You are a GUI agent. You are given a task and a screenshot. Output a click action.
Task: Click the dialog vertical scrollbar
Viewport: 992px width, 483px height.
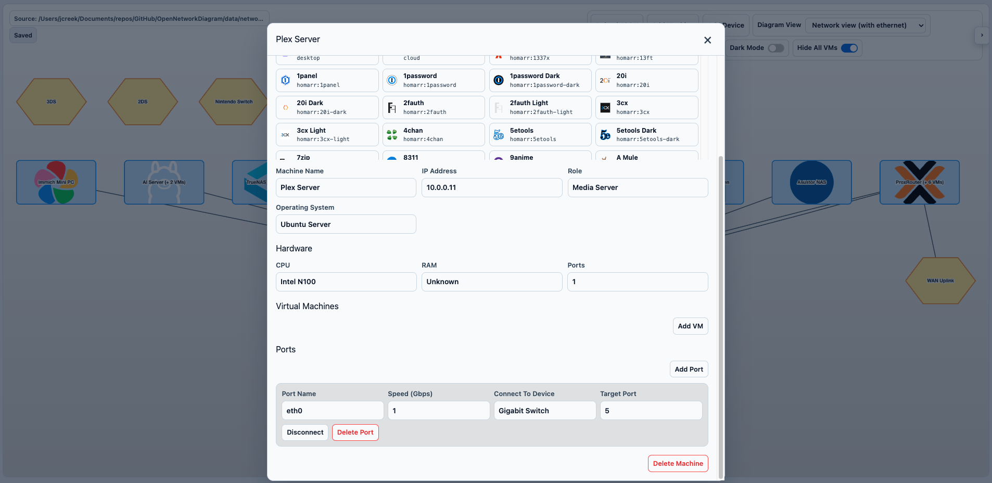pos(721,316)
